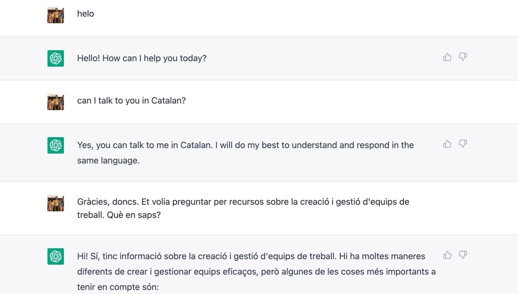Click the "can I talk to you in Catalan?" message
This screenshot has height=294, width=518.
tap(132, 101)
